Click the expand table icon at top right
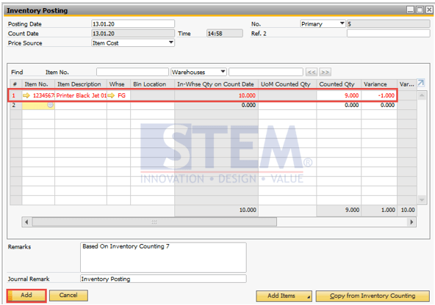This screenshot has height=305, width=435. point(421,83)
